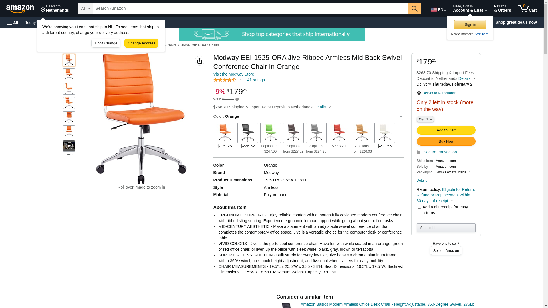Click the search magnifier Go button
This screenshot has height=308, width=548.
tap(414, 9)
